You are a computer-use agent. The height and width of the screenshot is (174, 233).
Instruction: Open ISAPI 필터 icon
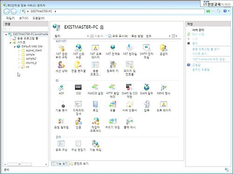pyautogui.click(x=147, y=89)
